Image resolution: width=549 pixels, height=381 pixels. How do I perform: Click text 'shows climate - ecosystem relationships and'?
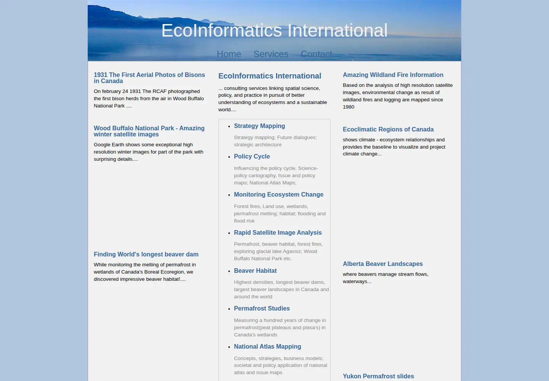[394, 140]
